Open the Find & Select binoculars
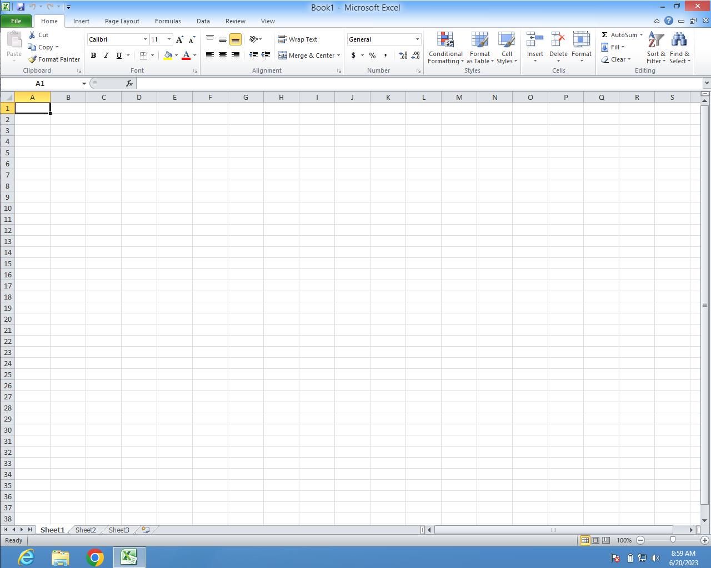The width and height of the screenshot is (711, 568). 679,40
